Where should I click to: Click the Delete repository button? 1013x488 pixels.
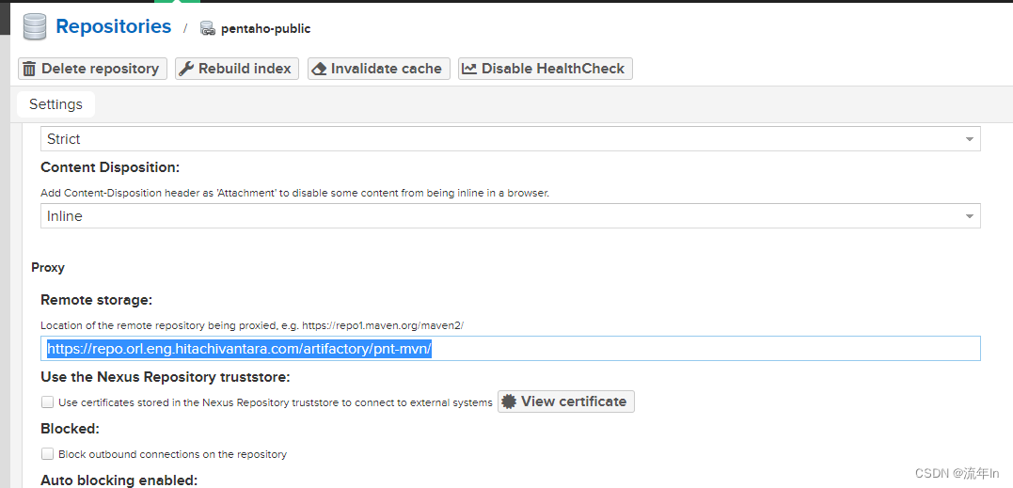tap(92, 69)
